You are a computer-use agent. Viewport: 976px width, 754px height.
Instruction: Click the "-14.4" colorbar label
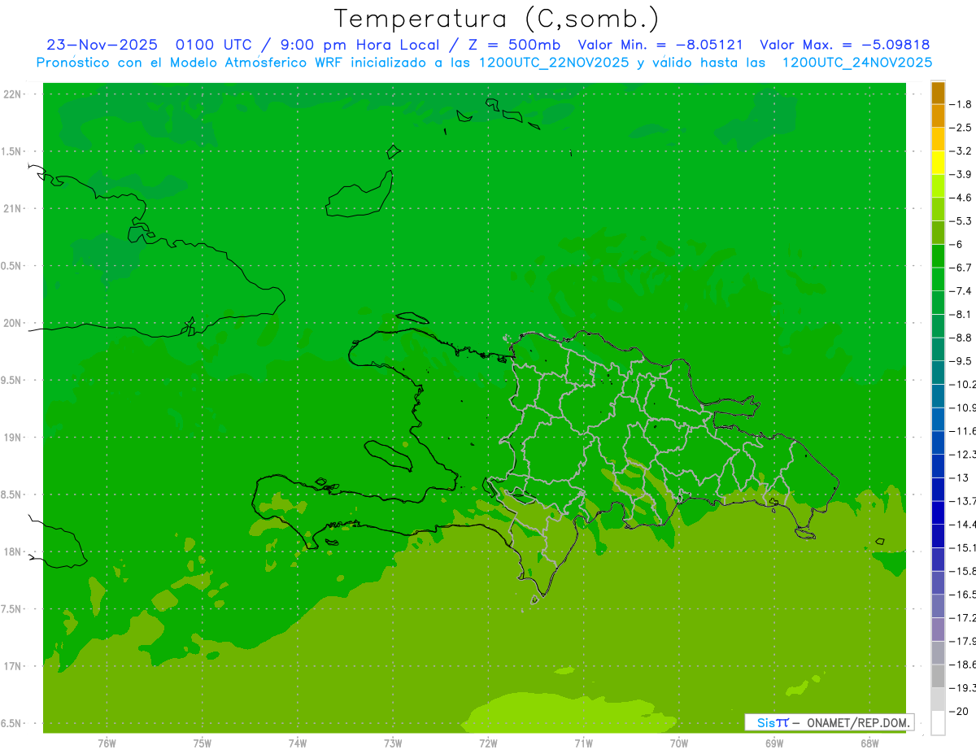point(965,524)
